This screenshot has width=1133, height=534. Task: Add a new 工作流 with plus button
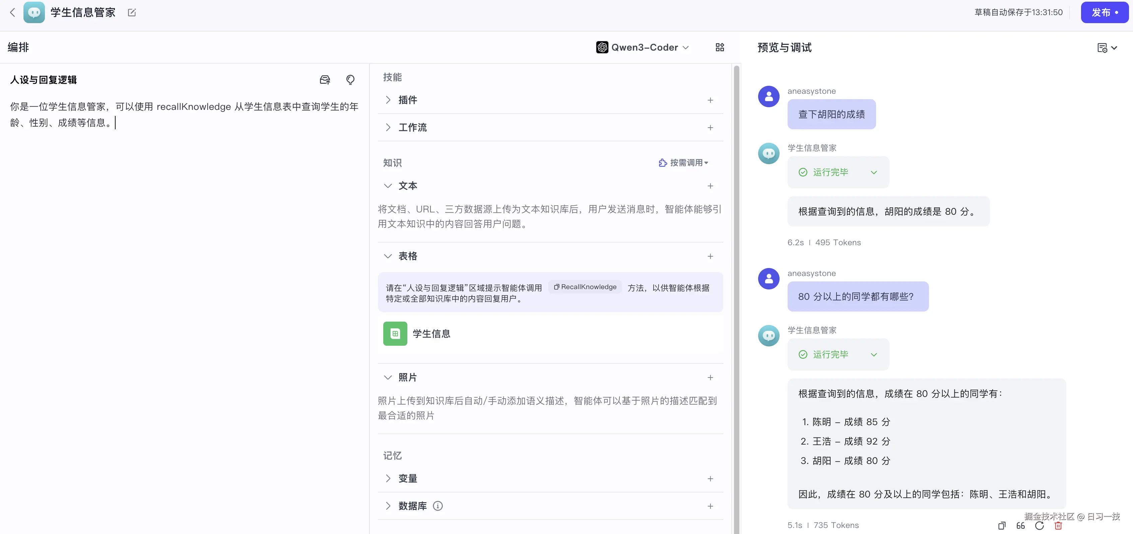(710, 128)
